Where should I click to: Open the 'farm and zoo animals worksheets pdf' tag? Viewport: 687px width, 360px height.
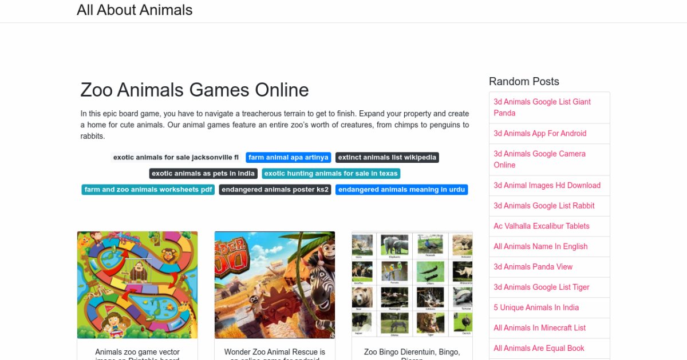coord(148,189)
